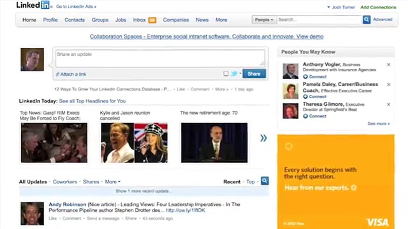Click the search updates magnifier icon

point(265,181)
